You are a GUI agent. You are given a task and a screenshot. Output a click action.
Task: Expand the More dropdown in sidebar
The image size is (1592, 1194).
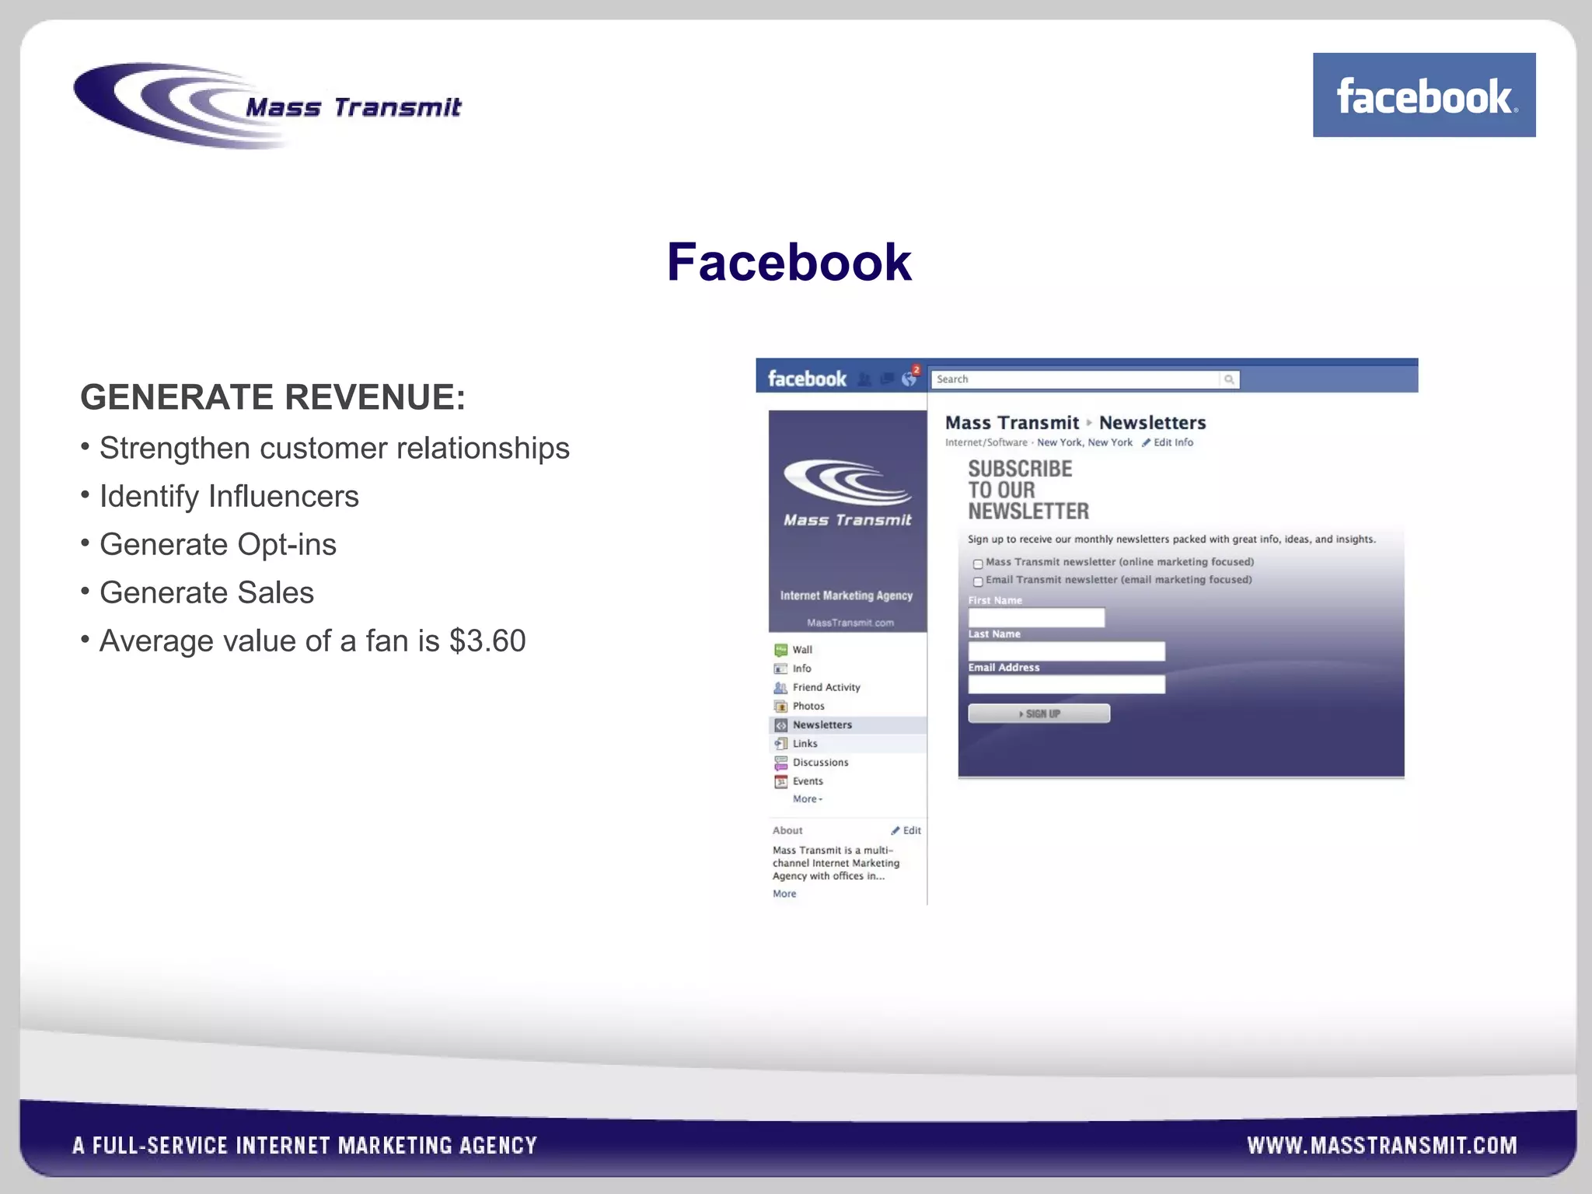808,799
